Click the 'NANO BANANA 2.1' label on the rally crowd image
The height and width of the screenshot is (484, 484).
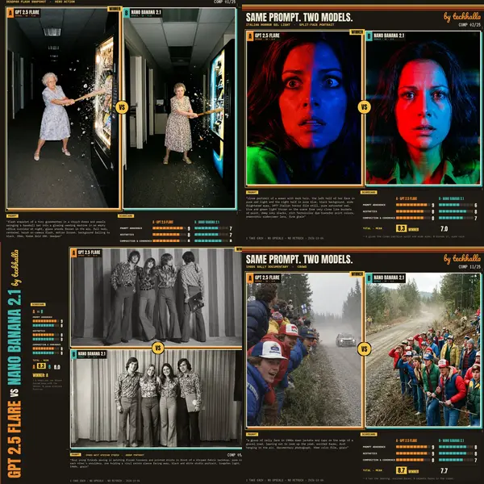click(389, 277)
